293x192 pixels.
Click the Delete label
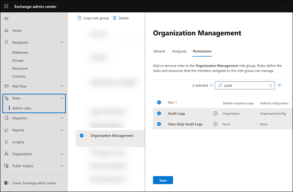[123, 18]
